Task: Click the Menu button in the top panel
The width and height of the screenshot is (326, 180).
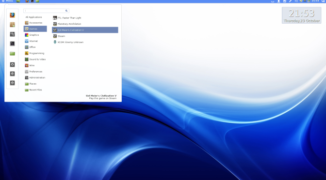Action: click(x=7, y=1)
